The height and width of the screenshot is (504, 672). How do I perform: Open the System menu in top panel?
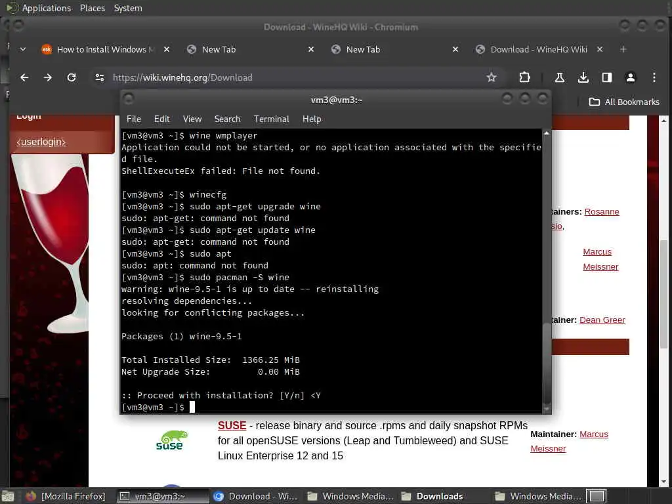click(x=128, y=8)
